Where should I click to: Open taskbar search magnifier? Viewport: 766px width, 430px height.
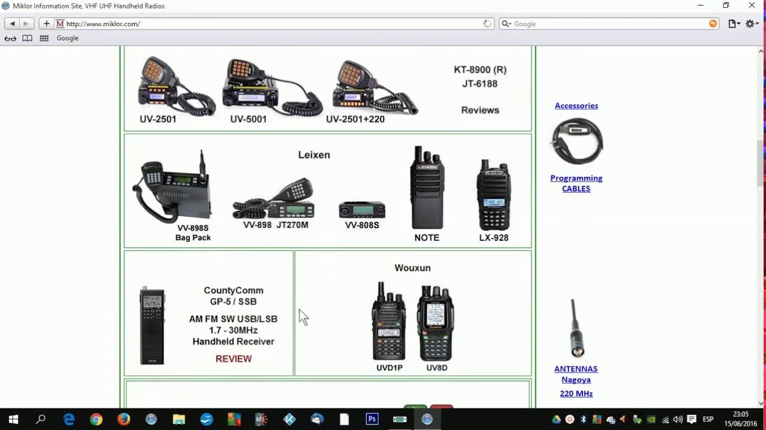41,419
